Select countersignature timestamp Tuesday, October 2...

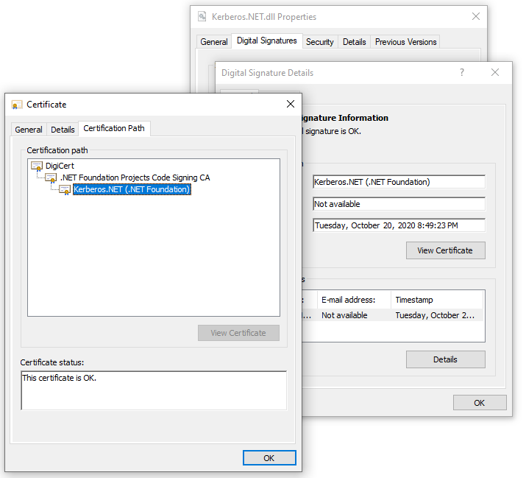(435, 315)
